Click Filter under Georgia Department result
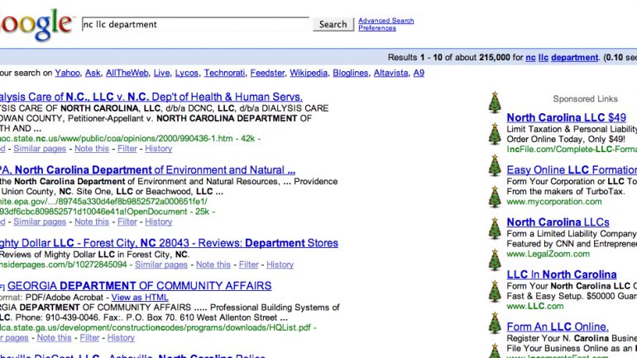637x358 pixels. click(89, 337)
